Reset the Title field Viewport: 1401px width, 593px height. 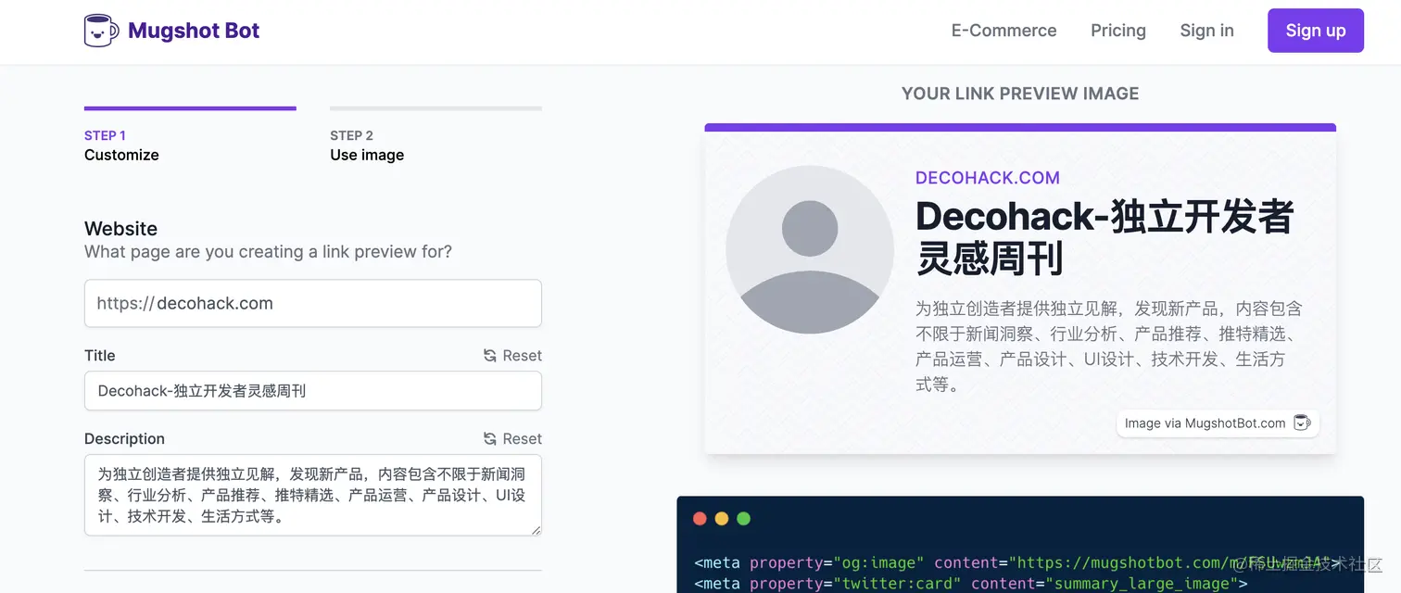(512, 356)
